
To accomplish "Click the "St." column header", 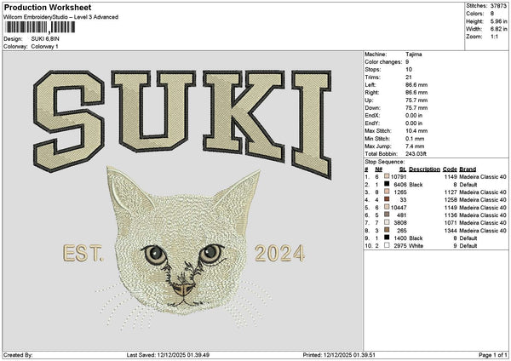I will click(403, 169).
